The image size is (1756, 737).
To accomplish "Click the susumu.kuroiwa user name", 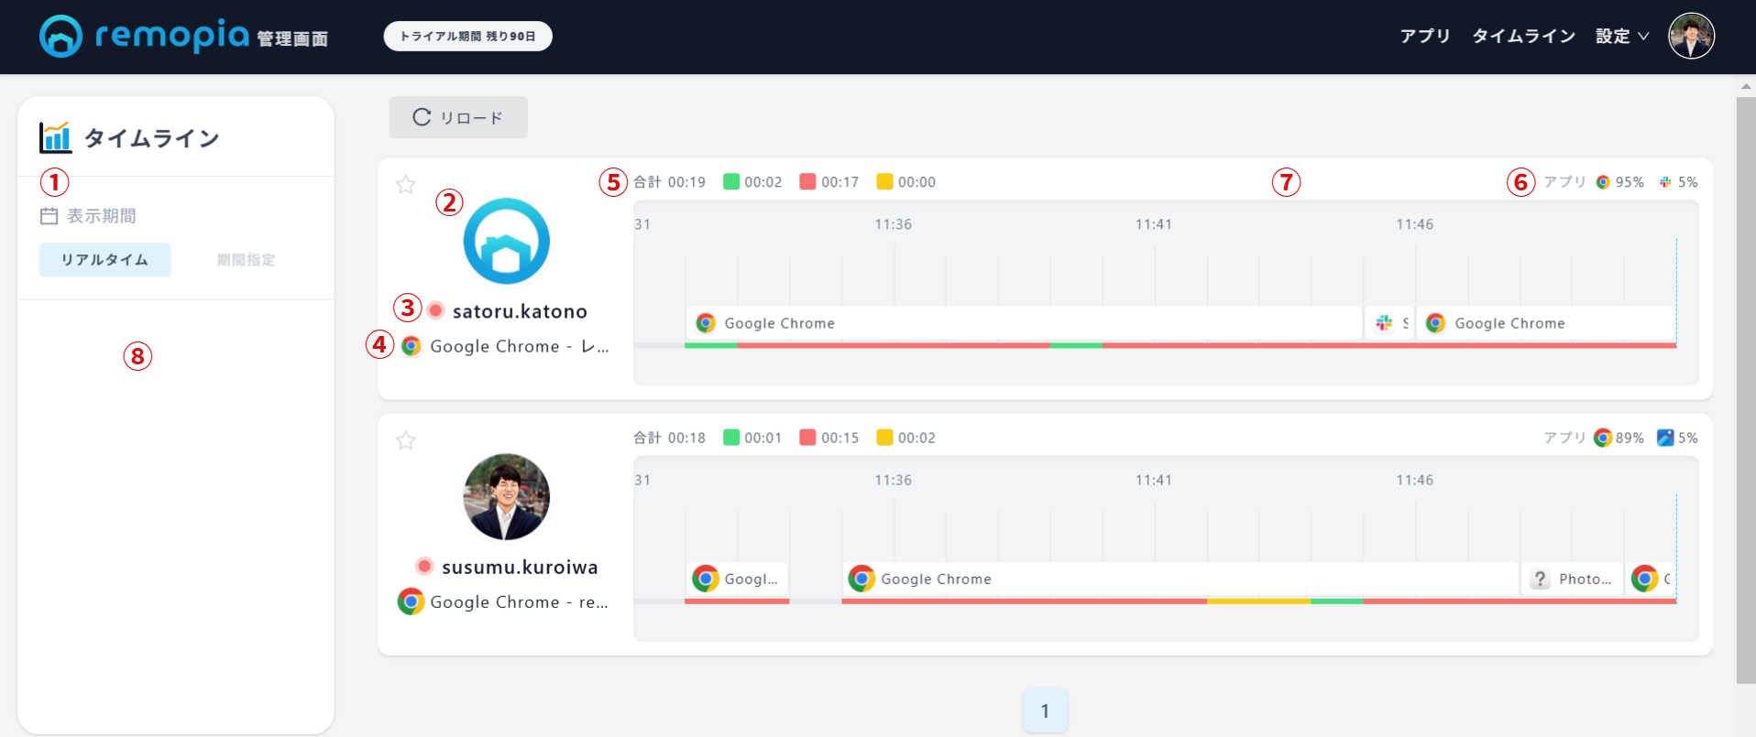I will (520, 567).
